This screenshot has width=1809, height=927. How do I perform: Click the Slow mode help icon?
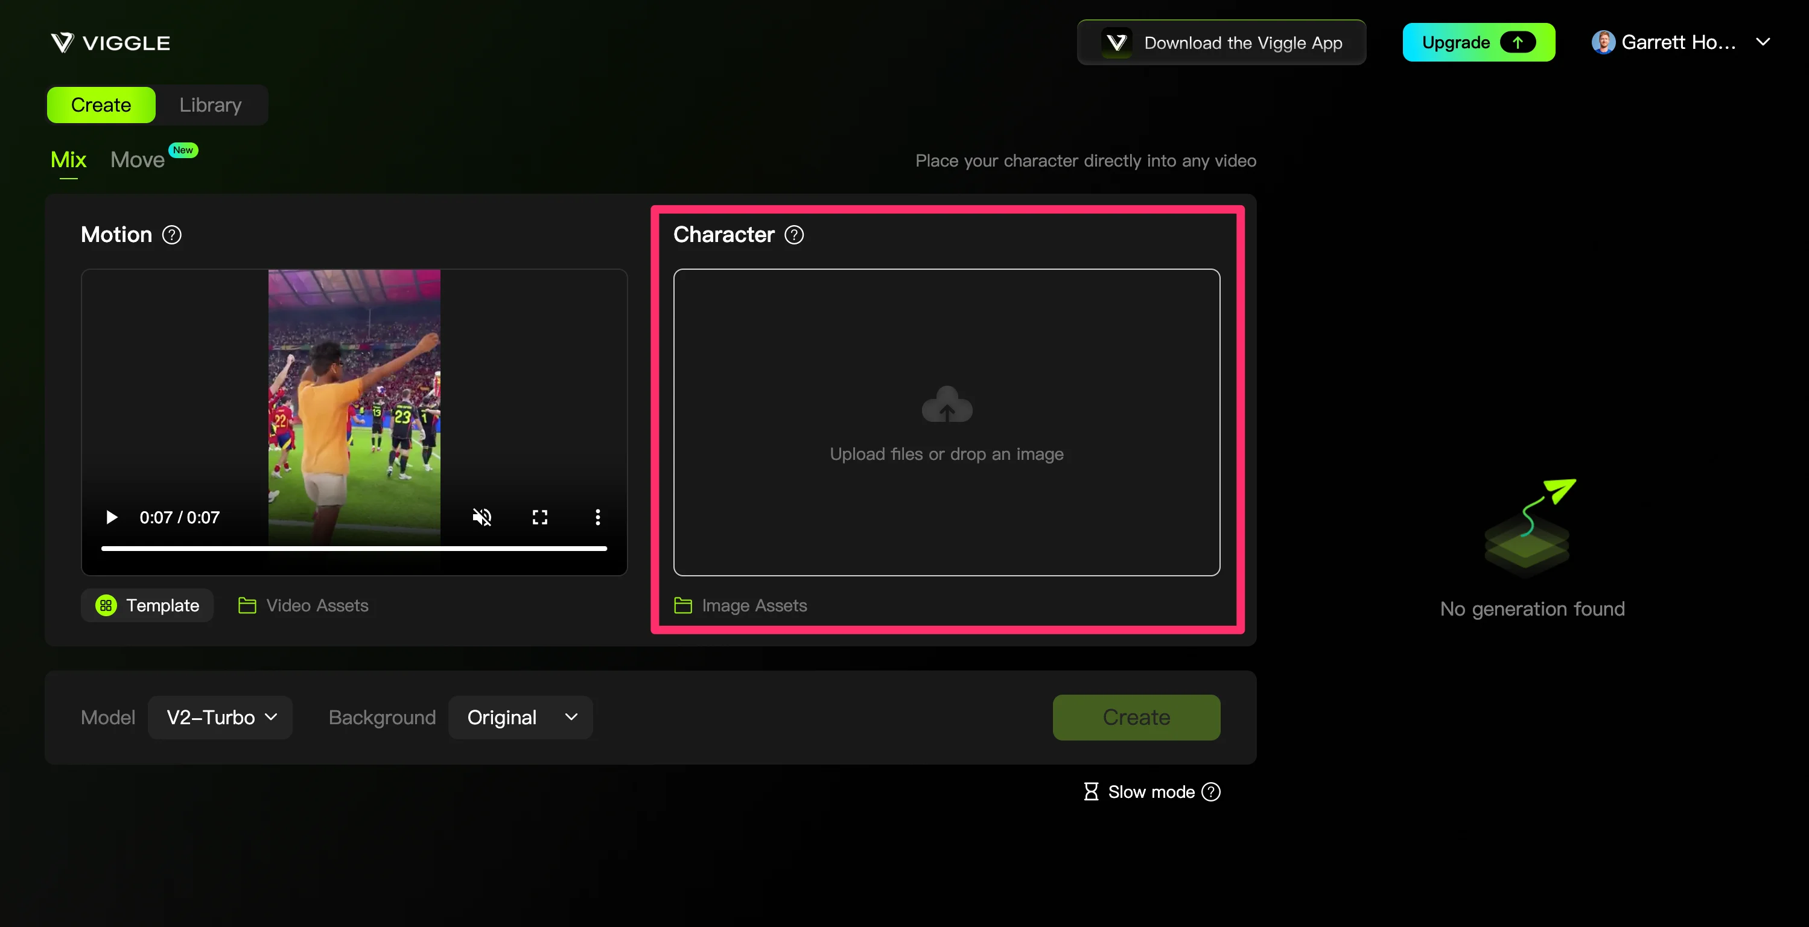click(1210, 791)
